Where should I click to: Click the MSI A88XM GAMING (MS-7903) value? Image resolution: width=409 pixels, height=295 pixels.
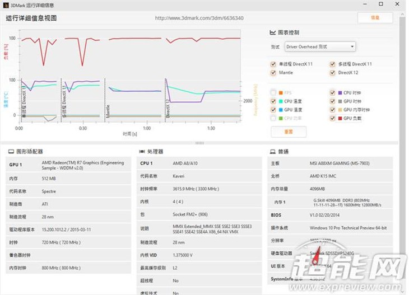coord(340,163)
